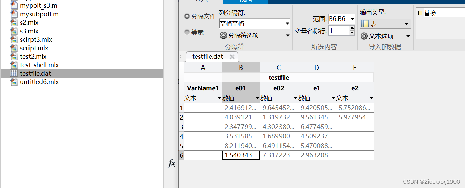Click cell containing 8.211940...
The image size is (465, 188).
(241, 146)
